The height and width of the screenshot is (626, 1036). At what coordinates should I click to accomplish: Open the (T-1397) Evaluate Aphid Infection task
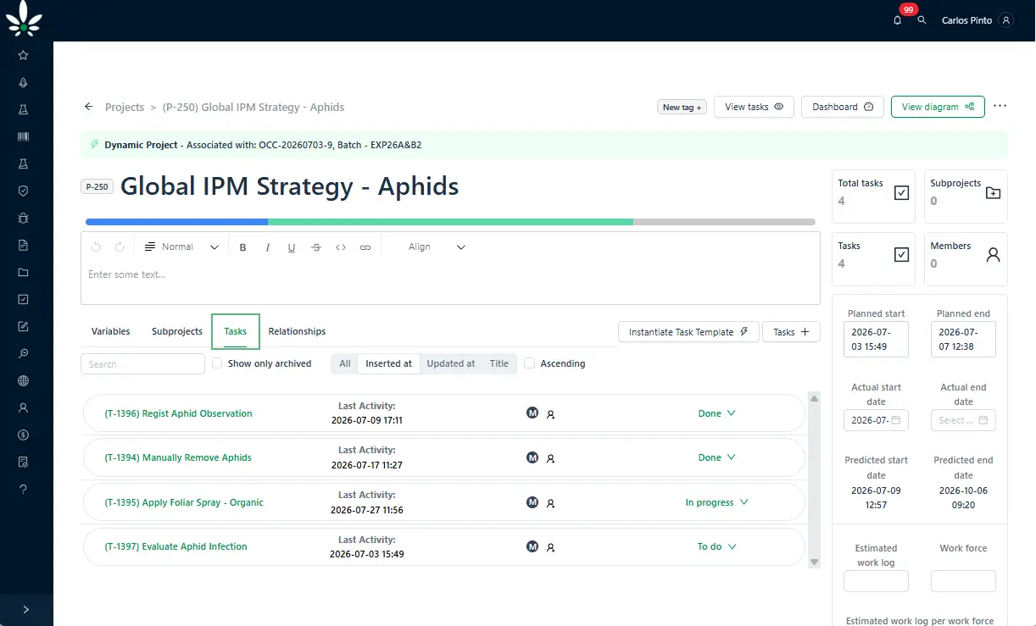(x=176, y=546)
